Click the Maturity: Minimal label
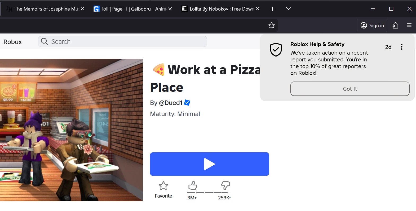The width and height of the screenshot is (416, 211). click(175, 114)
